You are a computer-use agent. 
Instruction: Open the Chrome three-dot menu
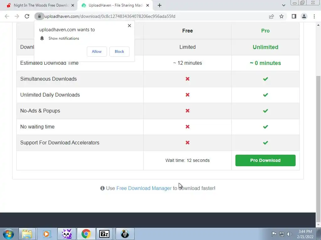[x=314, y=16]
